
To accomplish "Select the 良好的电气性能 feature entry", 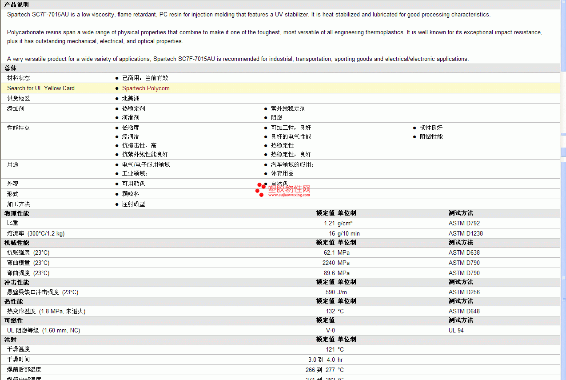I will coord(291,136).
